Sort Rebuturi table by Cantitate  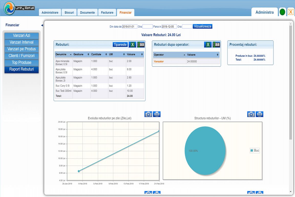99,54
